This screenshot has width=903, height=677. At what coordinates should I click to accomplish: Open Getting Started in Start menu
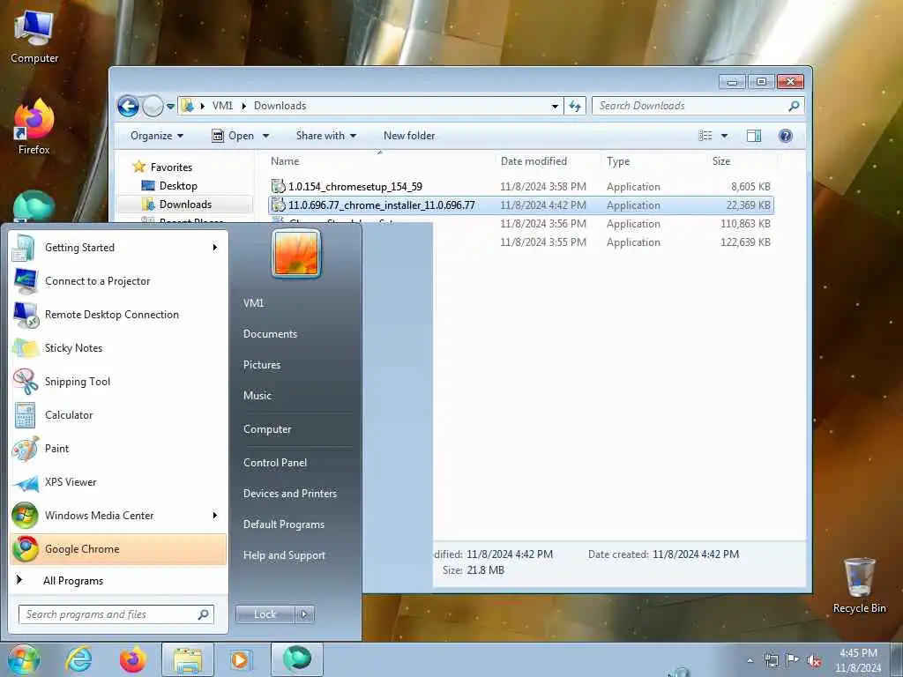tap(118, 248)
